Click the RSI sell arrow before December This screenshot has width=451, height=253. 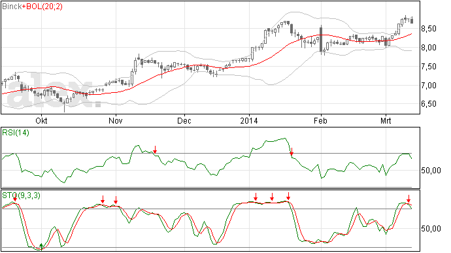(x=155, y=150)
